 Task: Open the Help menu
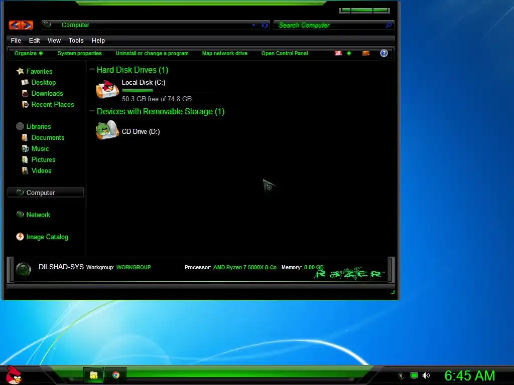point(98,40)
